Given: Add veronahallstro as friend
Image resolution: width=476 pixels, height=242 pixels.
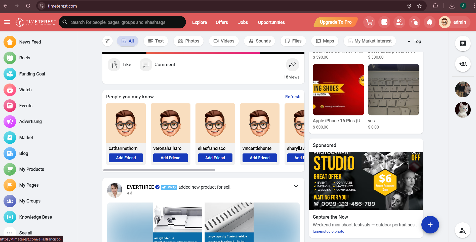Looking at the screenshot, I should [x=171, y=158].
